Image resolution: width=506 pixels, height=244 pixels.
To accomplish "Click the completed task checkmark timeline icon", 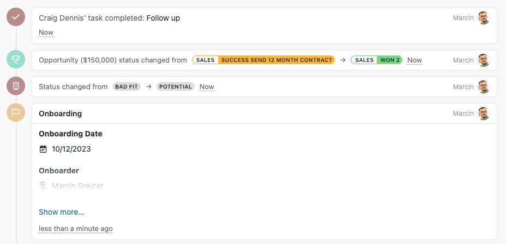I will point(16,17).
